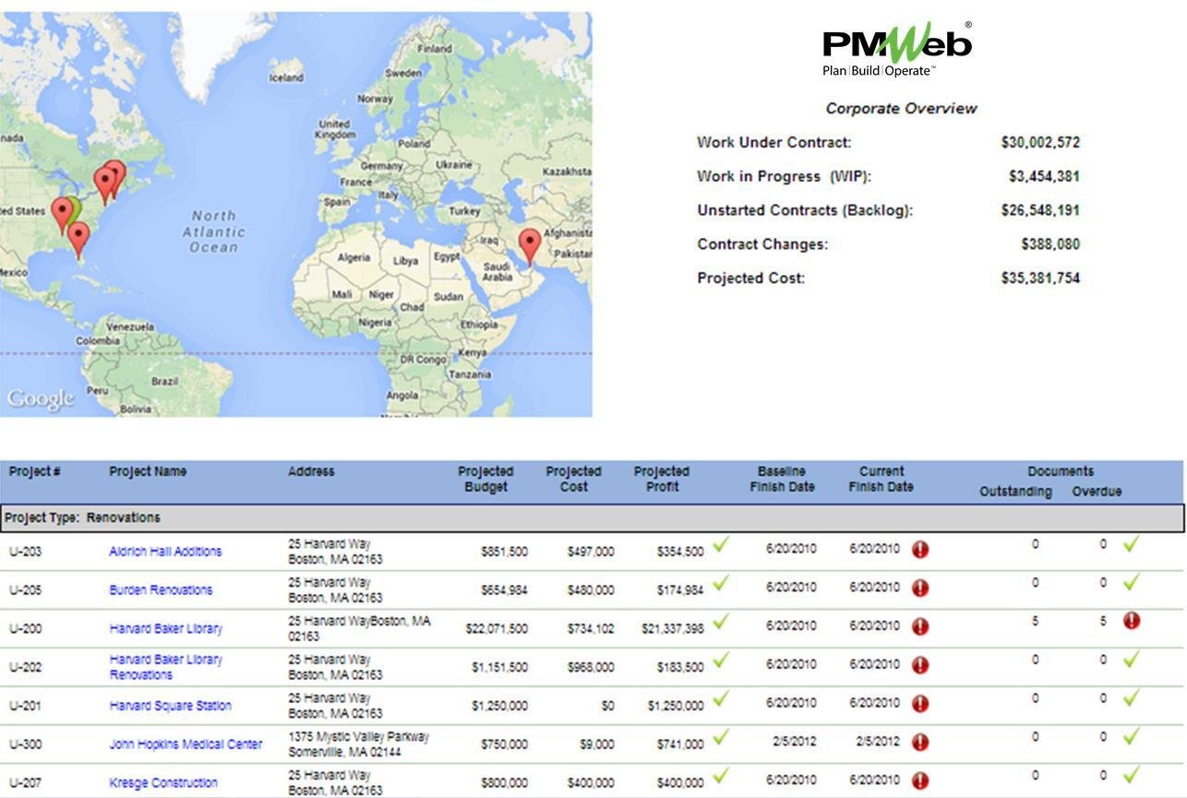This screenshot has width=1187, height=798.
Task: Click green profit checkmark beside $21,337,398
Action: click(x=721, y=623)
